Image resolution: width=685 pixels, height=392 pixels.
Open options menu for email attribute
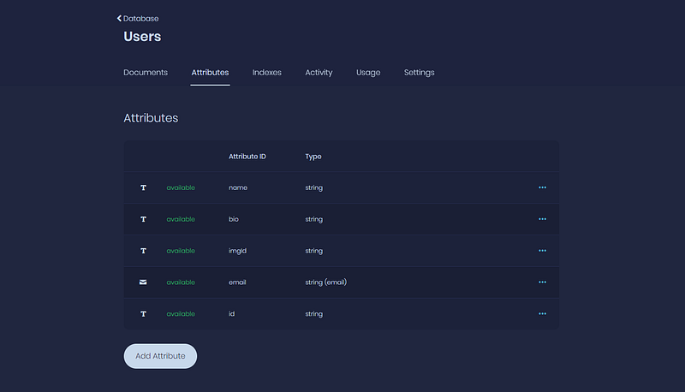[x=542, y=282]
